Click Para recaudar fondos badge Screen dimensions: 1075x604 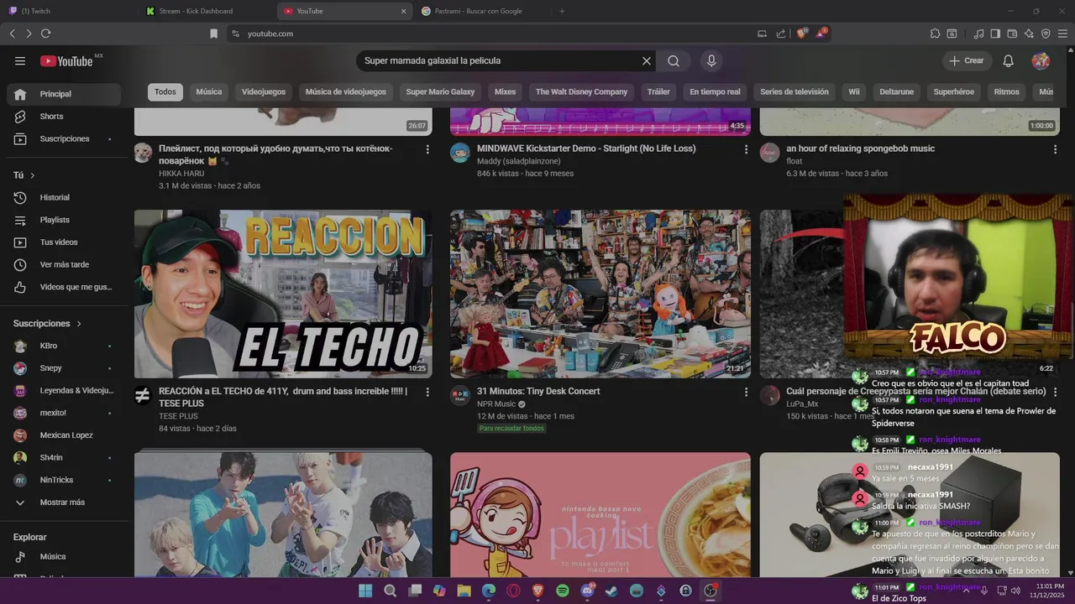coord(512,429)
